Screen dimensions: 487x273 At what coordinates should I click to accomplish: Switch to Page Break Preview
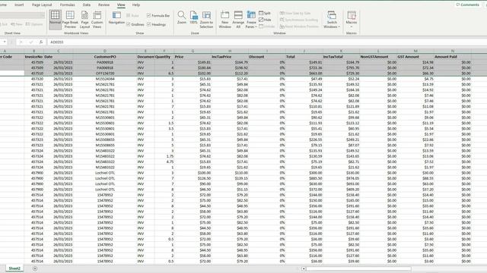click(x=70, y=19)
